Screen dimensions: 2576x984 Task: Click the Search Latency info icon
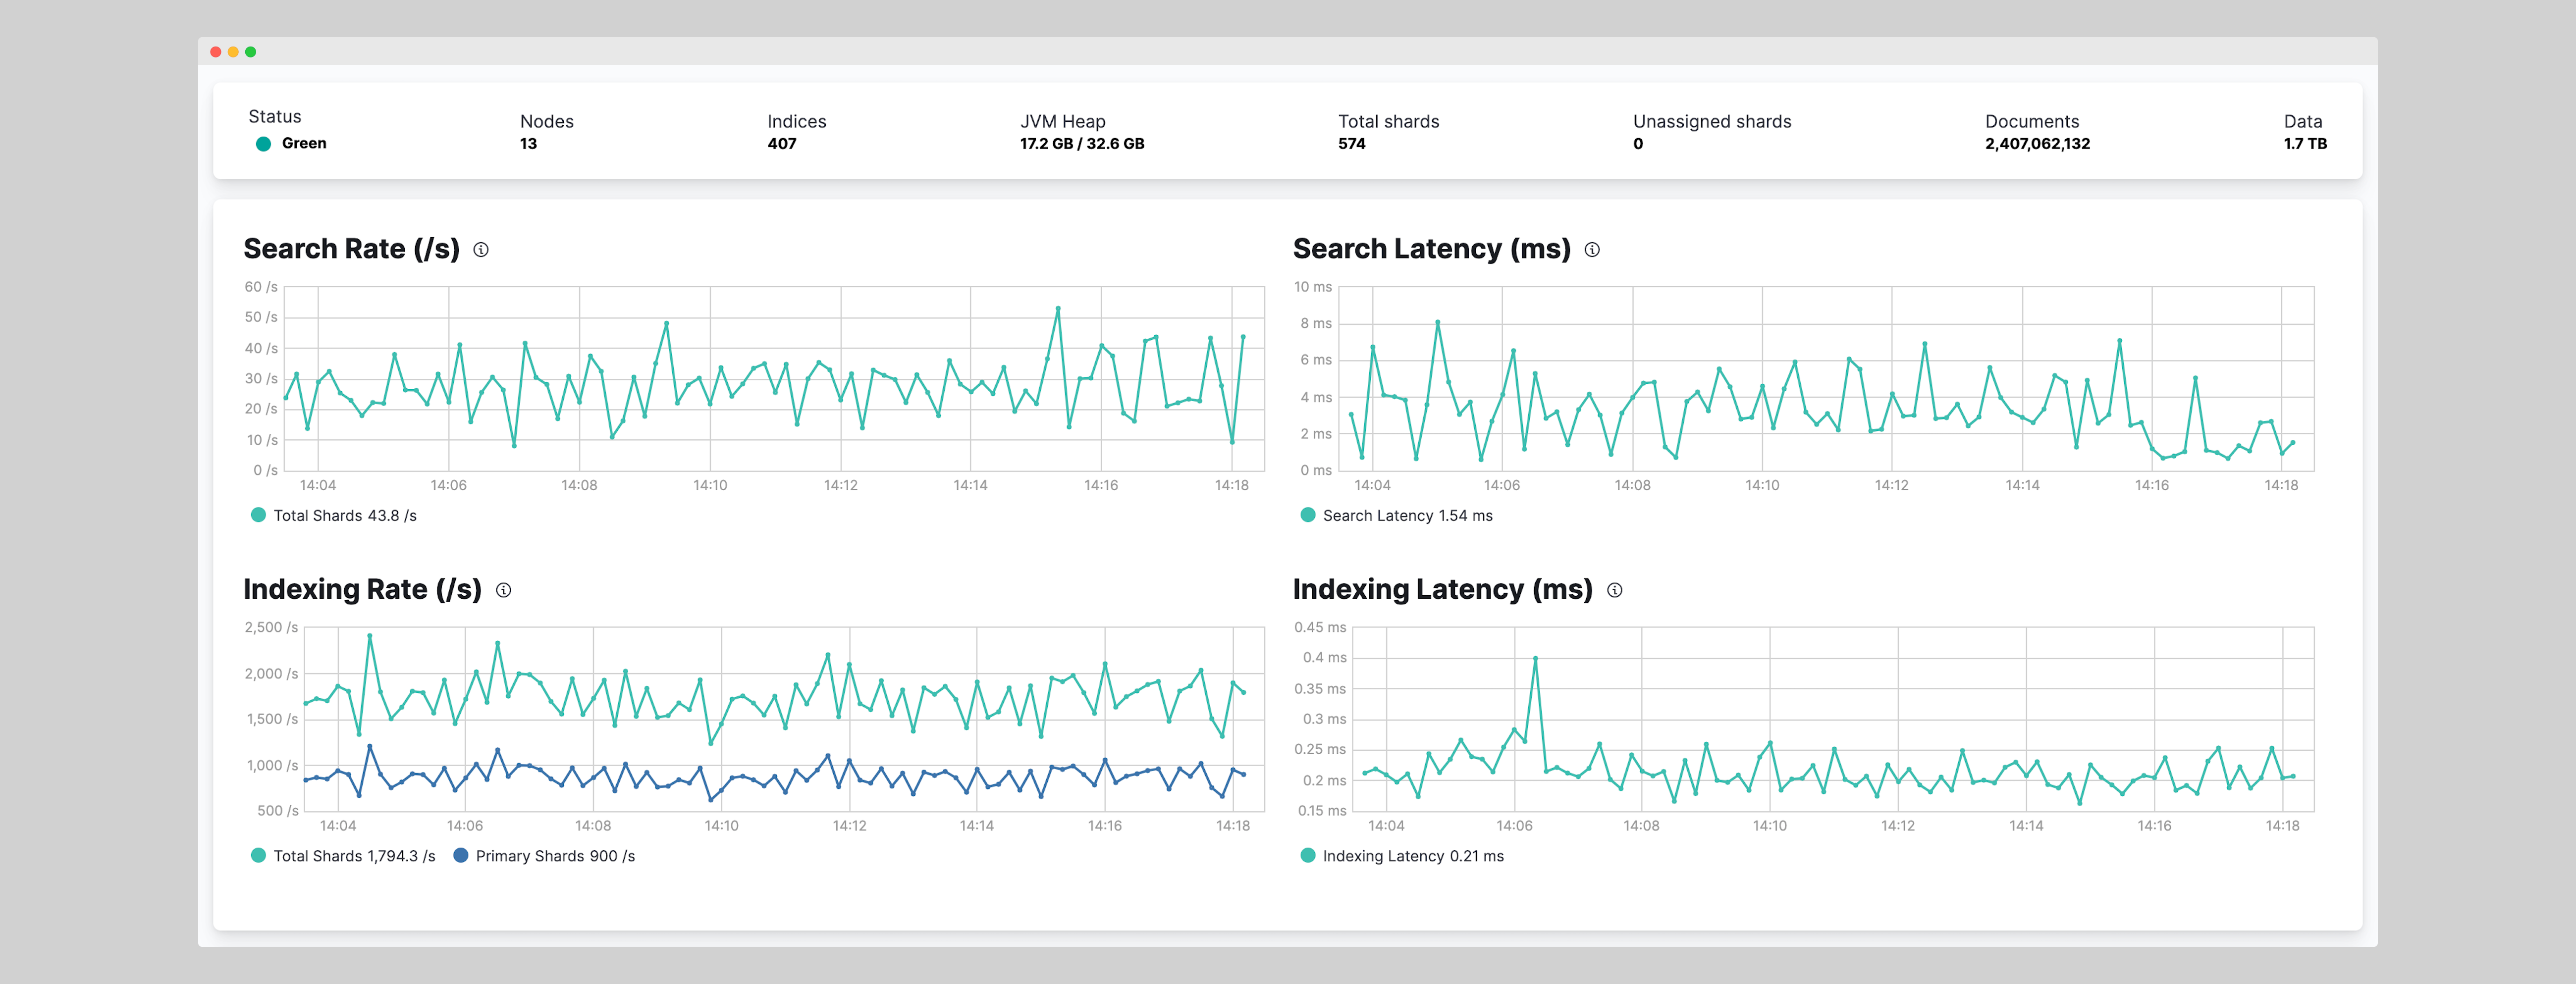(x=1592, y=250)
